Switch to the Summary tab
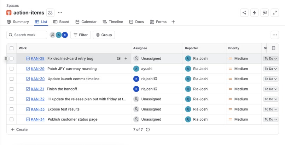285x145 pixels. (18, 22)
